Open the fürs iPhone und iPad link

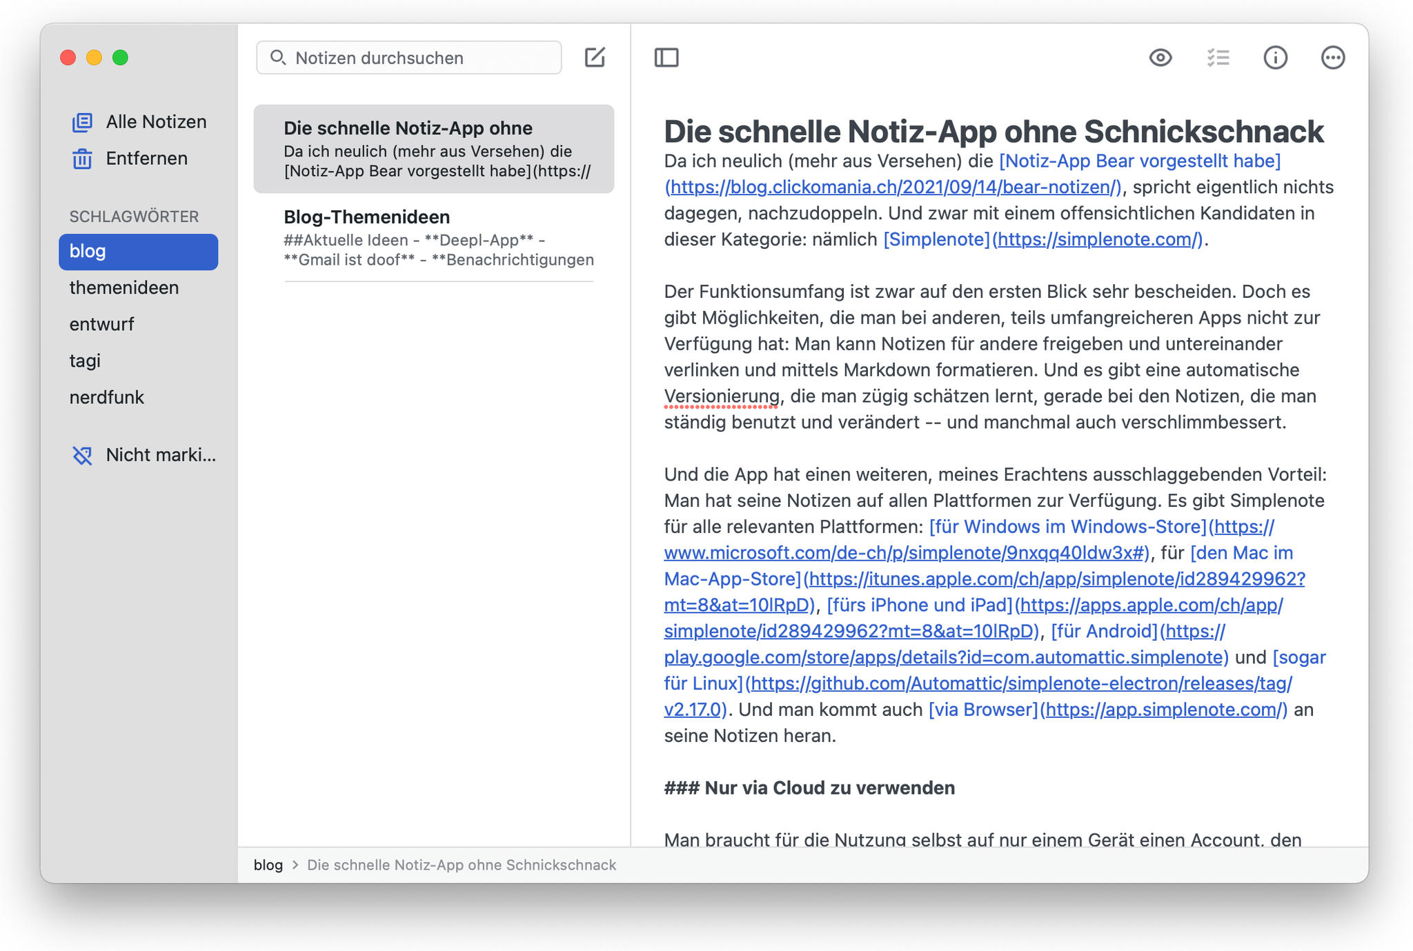[919, 605]
